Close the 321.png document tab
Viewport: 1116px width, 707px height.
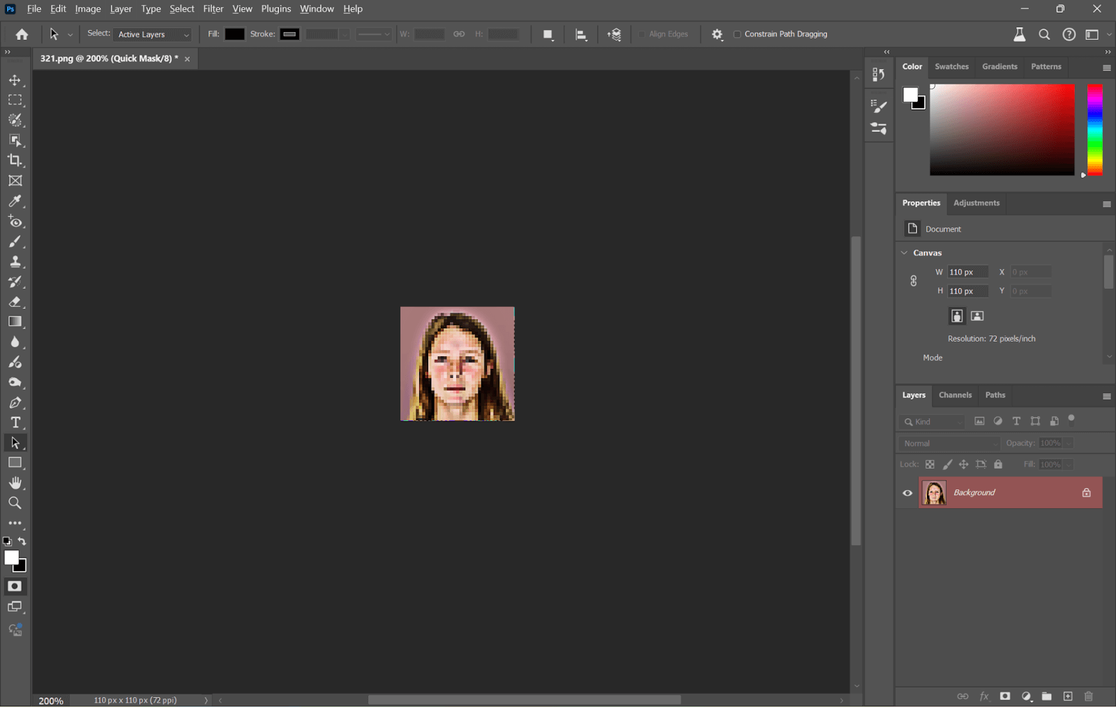[x=187, y=59]
